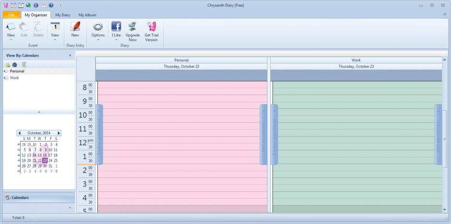Screen dimensions: 451x224
Task: Select the My Organizer tab
Action: 36,15
